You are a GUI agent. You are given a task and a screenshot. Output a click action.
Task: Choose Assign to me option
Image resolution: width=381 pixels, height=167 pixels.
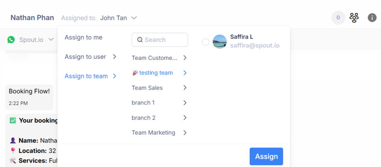pyautogui.click(x=83, y=37)
